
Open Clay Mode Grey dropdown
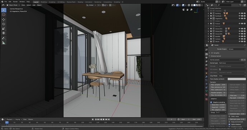tap(232, 76)
